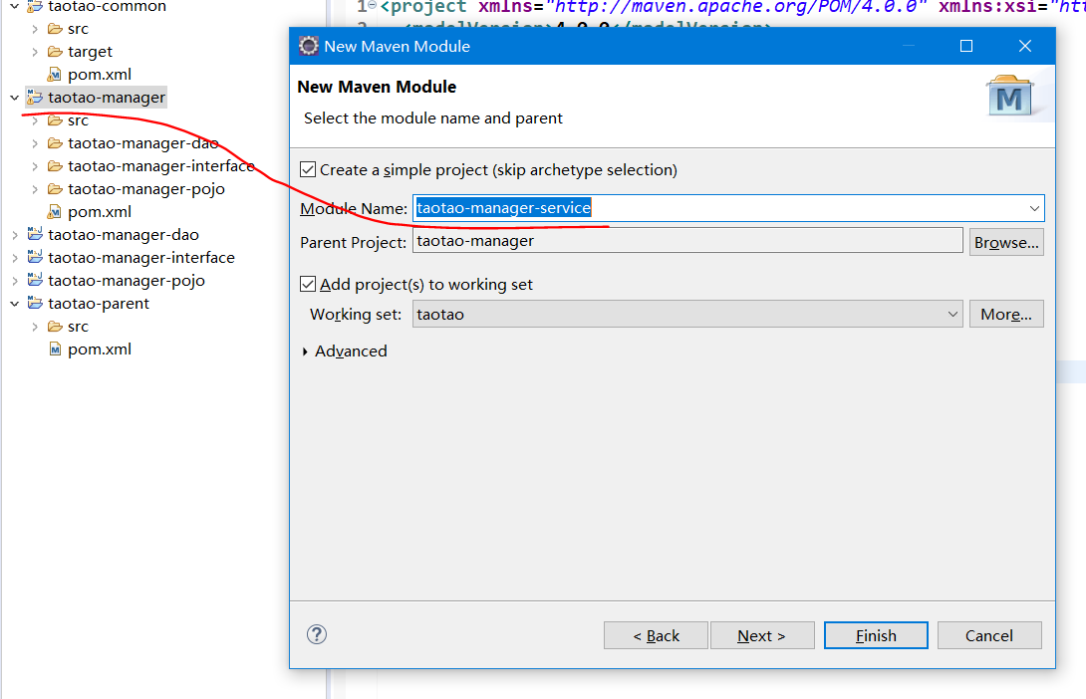Click the taotao-manager project icon
The image size is (1086, 699).
tap(34, 97)
